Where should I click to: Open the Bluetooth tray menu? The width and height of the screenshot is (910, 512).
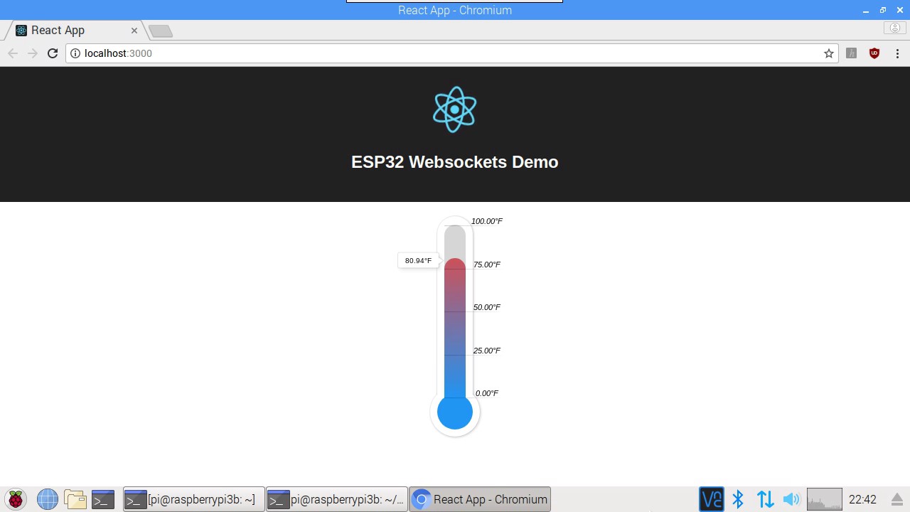738,499
